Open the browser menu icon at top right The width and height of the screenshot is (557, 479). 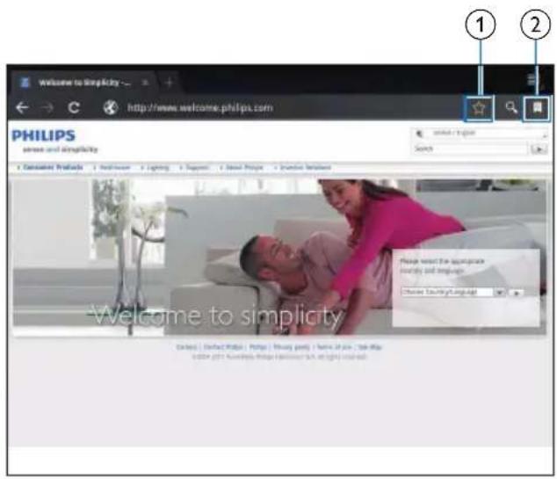pyautogui.click(x=532, y=80)
